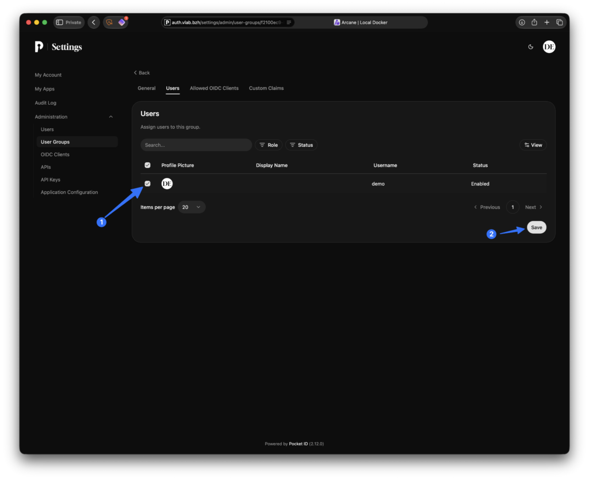The height and width of the screenshot is (480, 589).
Task: Select page 1 in pagination
Action: (x=512, y=207)
